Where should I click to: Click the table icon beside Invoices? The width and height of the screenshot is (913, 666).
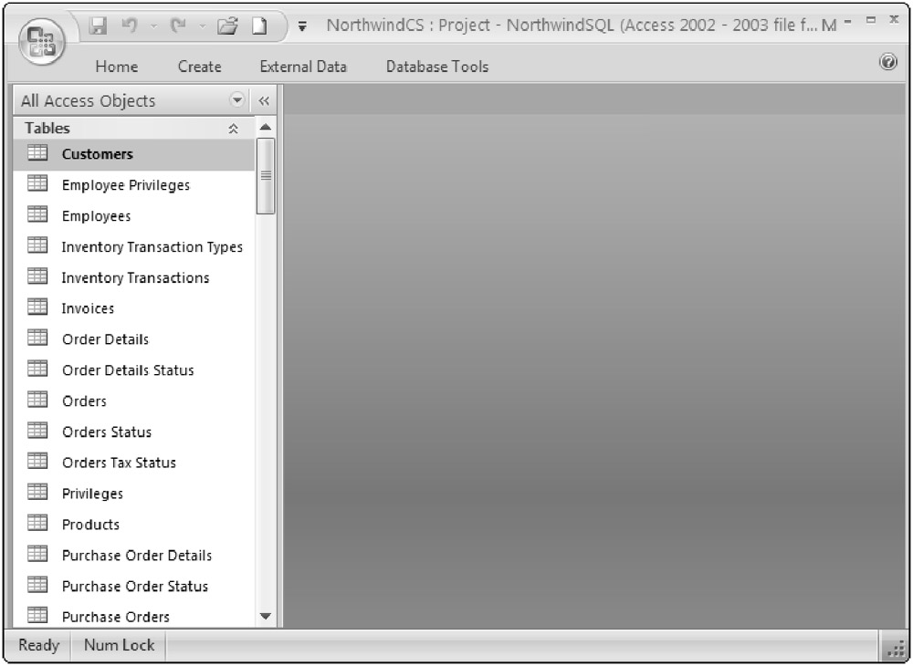point(37,308)
